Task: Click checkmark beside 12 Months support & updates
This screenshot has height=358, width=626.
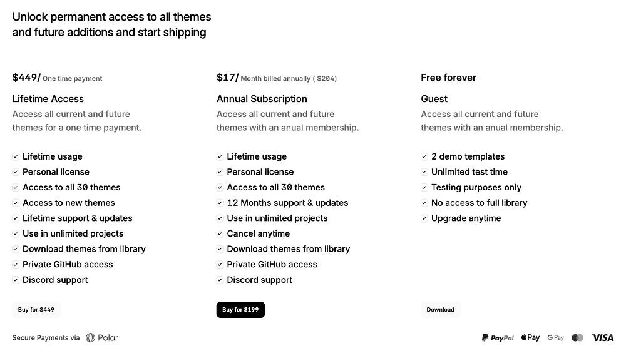Action: pyautogui.click(x=220, y=203)
